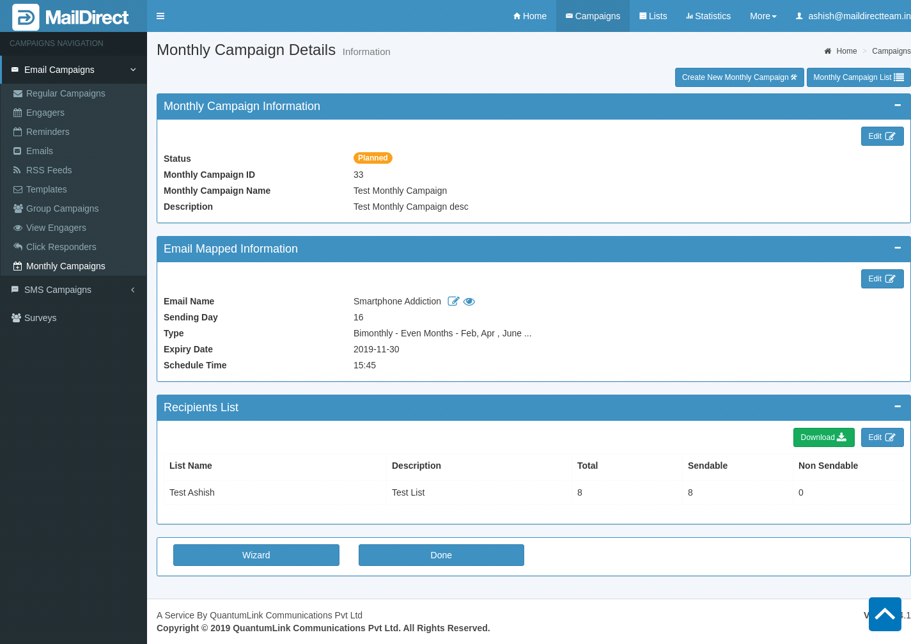This screenshot has width=911, height=644.
Task: Open RSS Feeds from the sidebar
Action: pos(49,170)
